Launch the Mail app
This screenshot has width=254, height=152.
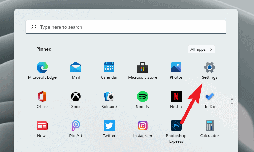tap(76, 70)
